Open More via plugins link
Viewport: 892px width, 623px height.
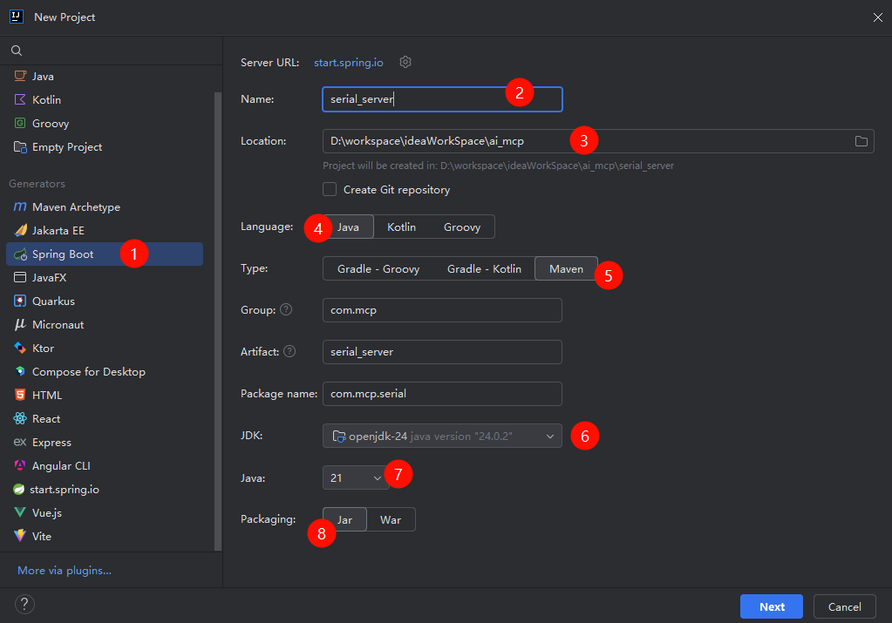(x=65, y=570)
